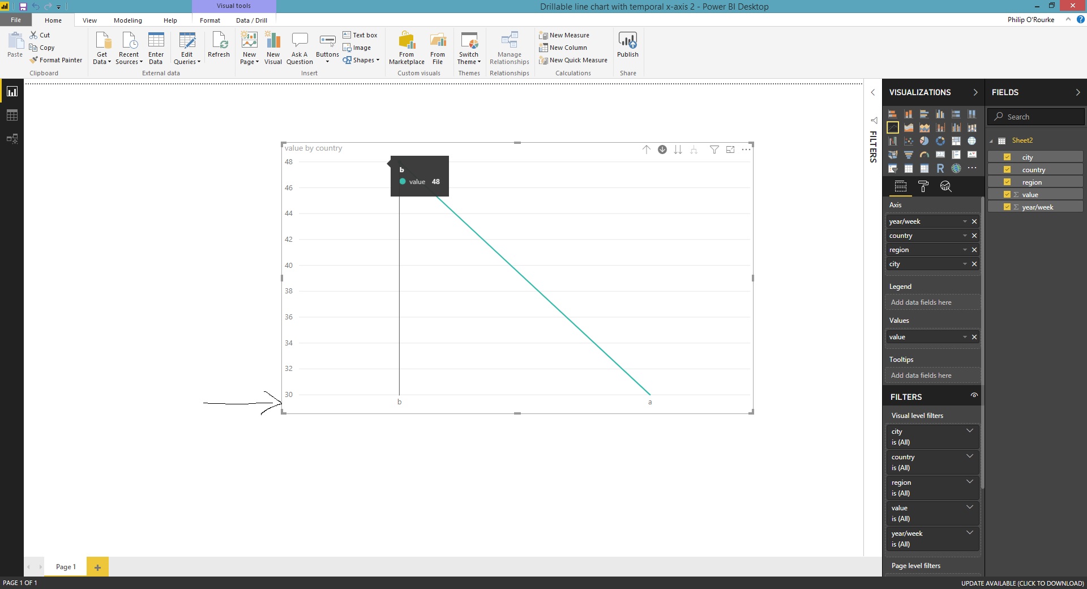The height and width of the screenshot is (589, 1087).
Task: Click New Quick Measure
Action: [573, 60]
